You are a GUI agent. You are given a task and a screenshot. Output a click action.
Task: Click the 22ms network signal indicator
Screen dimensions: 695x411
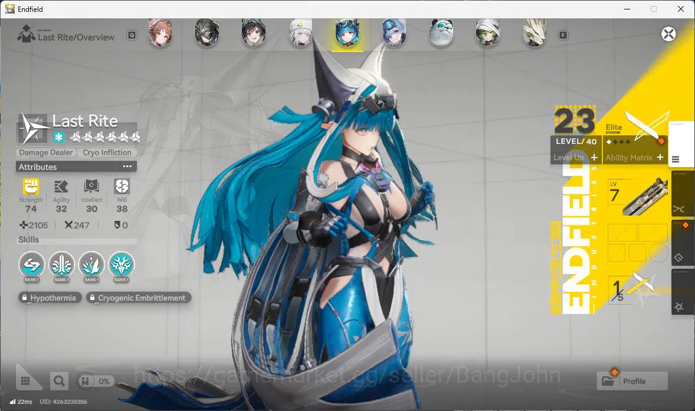point(21,402)
